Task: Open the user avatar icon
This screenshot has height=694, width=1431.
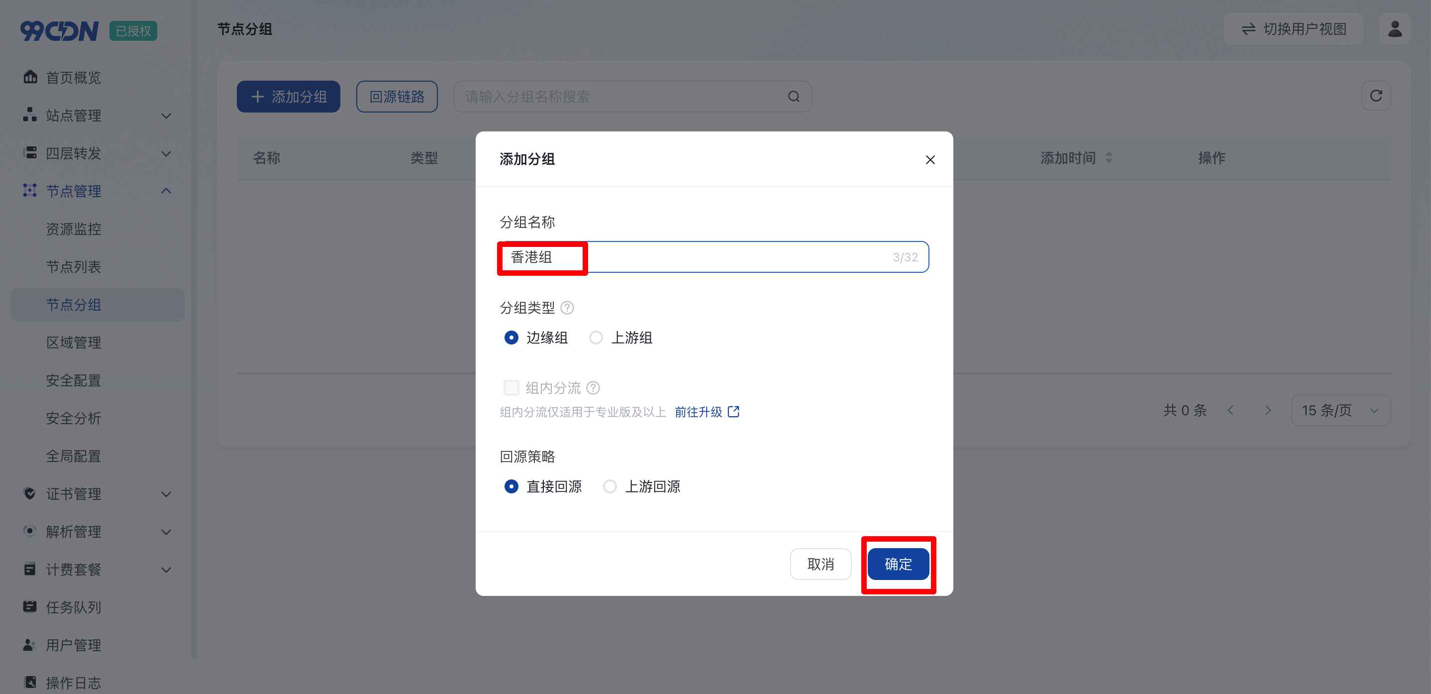Action: (x=1394, y=29)
